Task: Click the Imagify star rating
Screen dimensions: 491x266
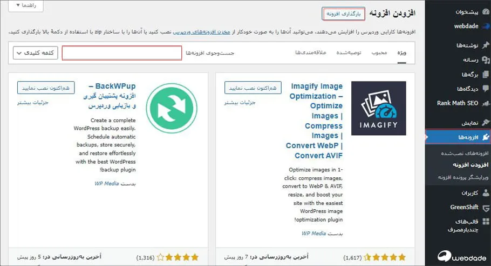Action: pyautogui.click(x=385, y=257)
